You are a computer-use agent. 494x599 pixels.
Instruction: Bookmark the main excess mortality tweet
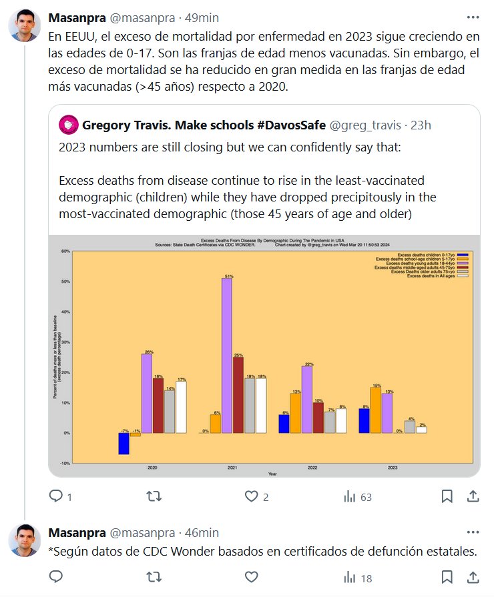447,496
